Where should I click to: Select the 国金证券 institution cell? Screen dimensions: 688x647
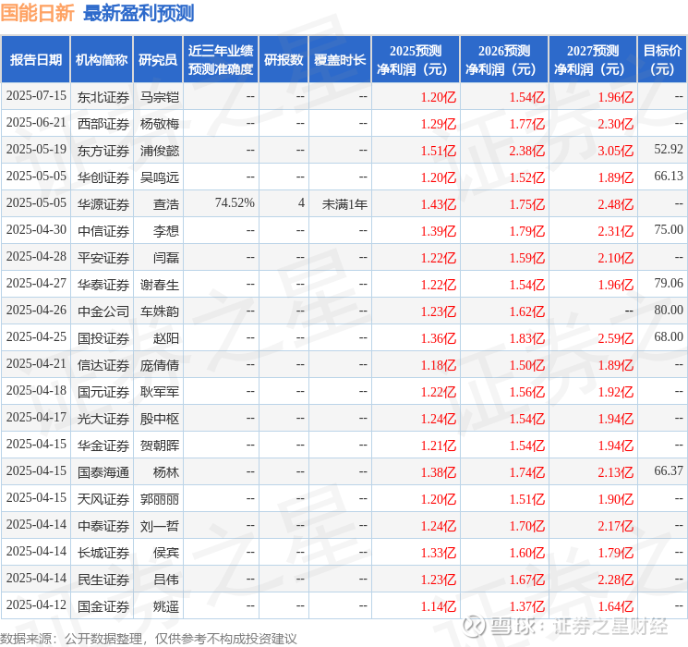tap(103, 606)
